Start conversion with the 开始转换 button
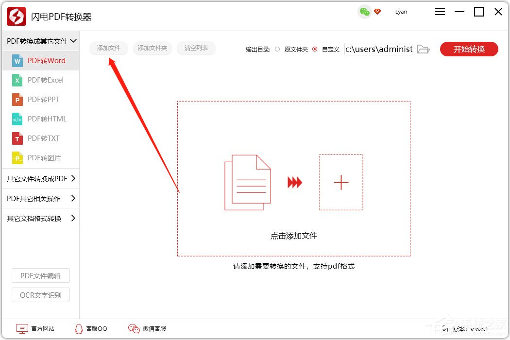 [469, 49]
